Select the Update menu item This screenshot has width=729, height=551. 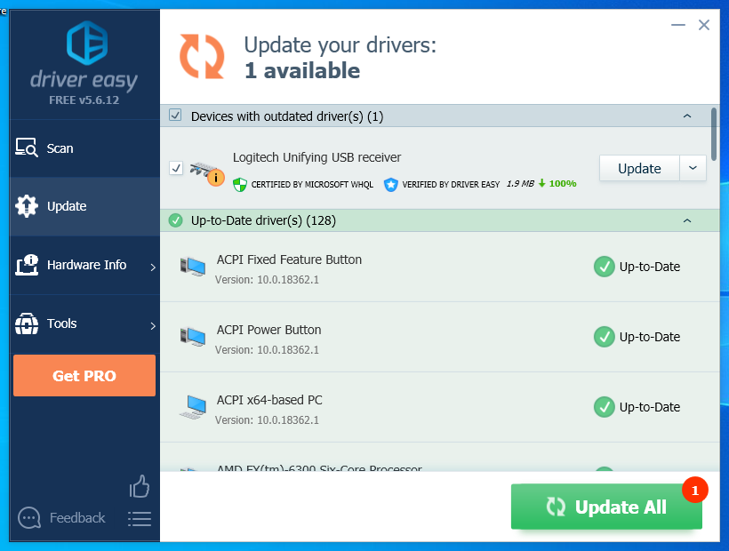coord(84,206)
